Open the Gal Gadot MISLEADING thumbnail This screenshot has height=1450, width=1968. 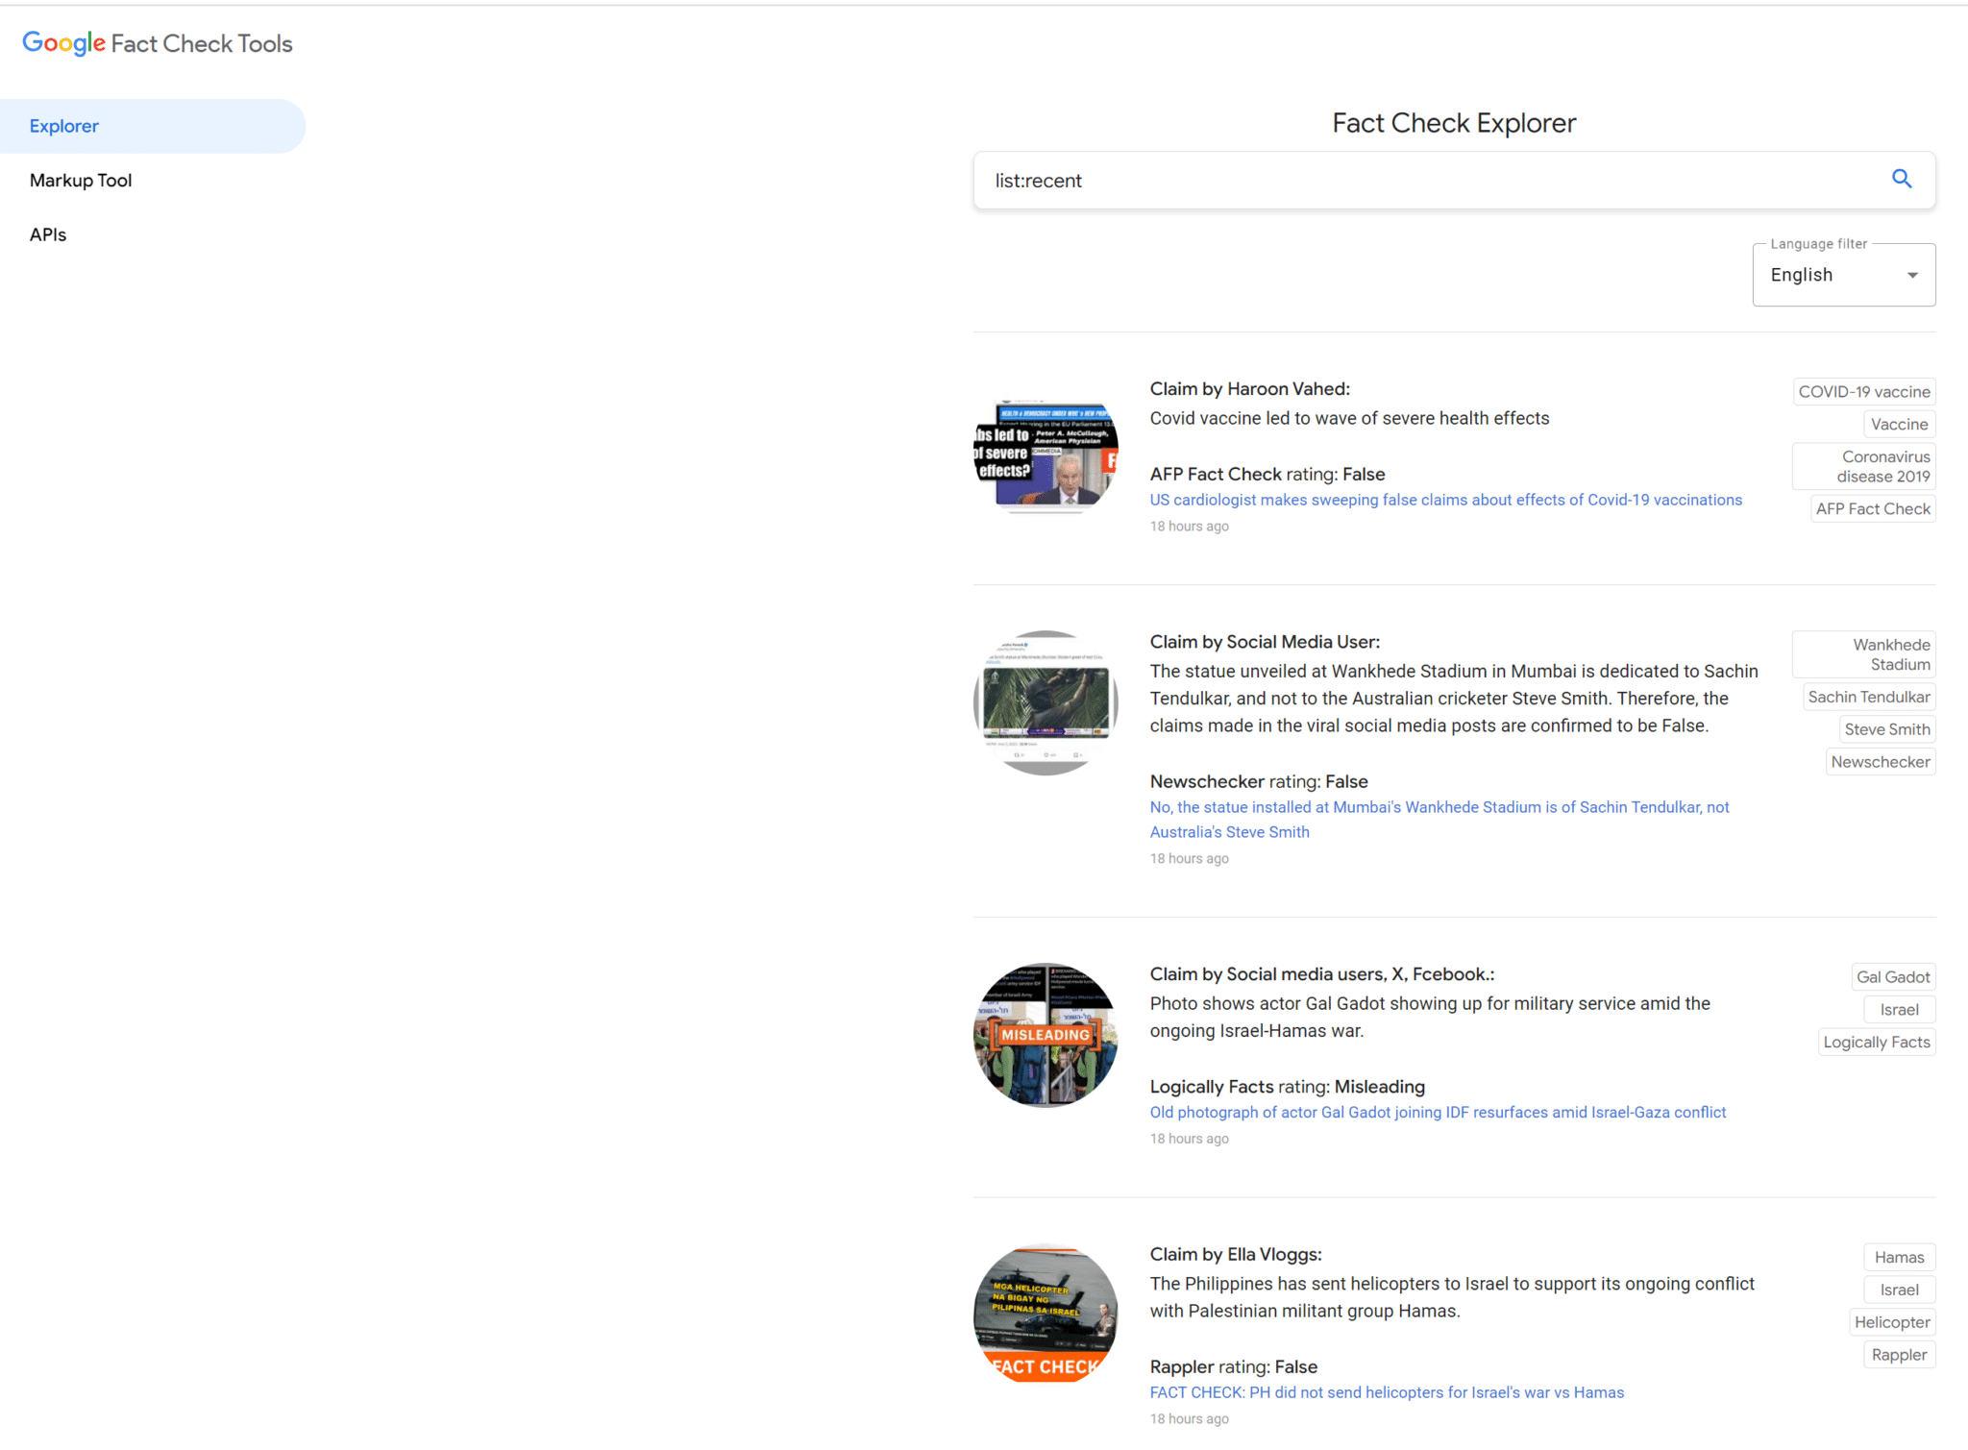[1045, 1036]
